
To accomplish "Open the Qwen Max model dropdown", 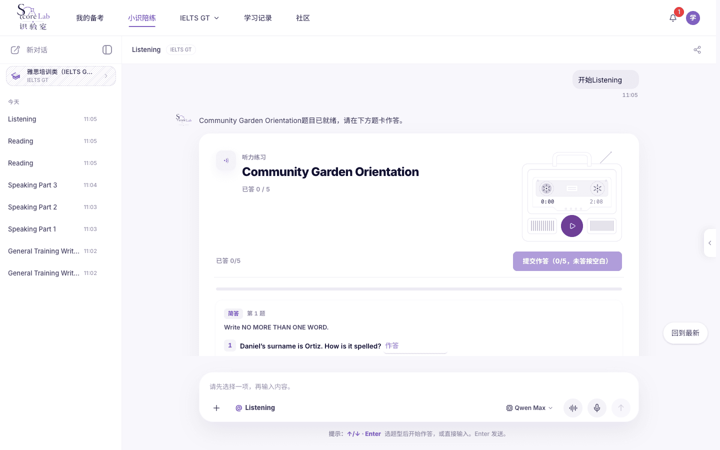I will (529, 408).
